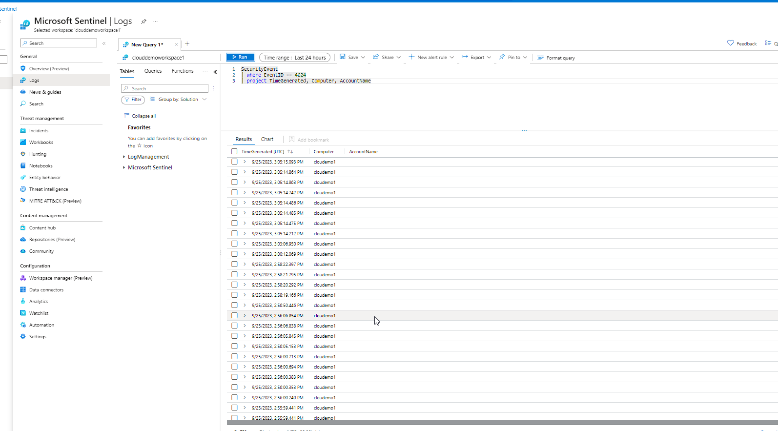The width and height of the screenshot is (778, 431).
Task: Switch to the Queries tab
Action: [x=153, y=71]
